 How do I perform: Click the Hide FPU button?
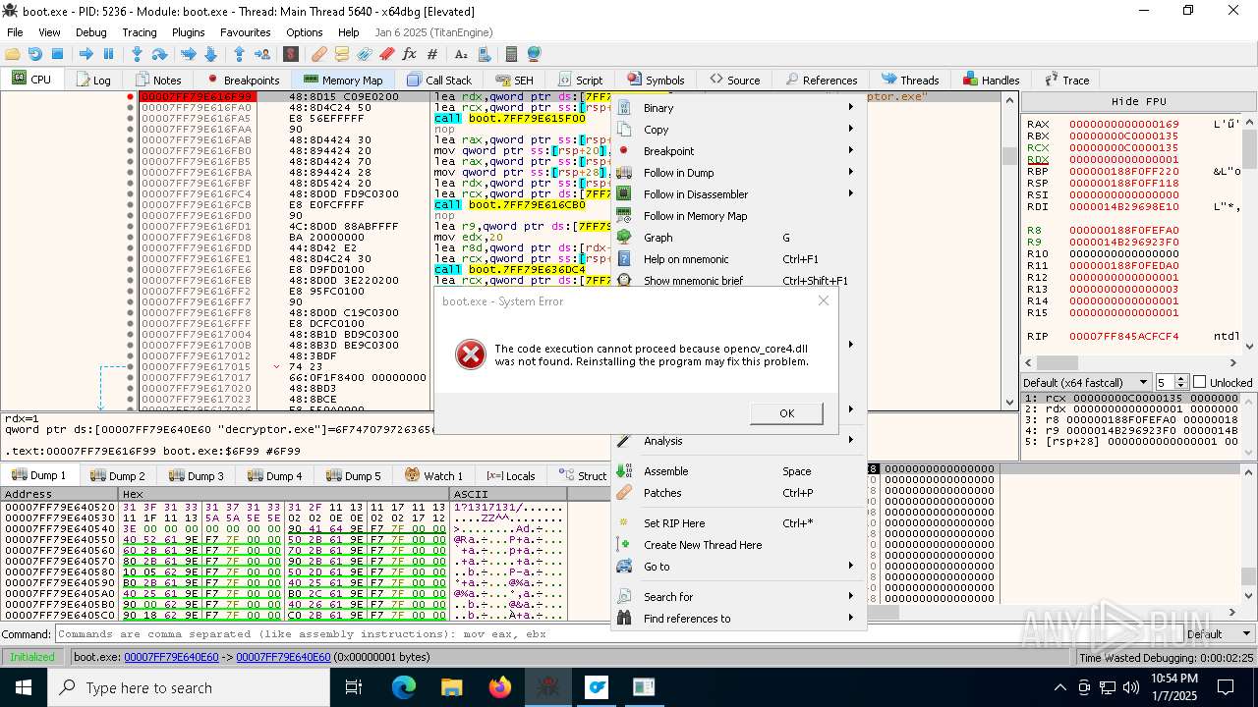(x=1138, y=101)
